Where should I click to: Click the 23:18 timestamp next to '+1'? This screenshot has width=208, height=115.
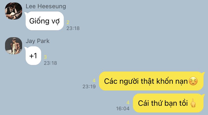click(x=50, y=63)
